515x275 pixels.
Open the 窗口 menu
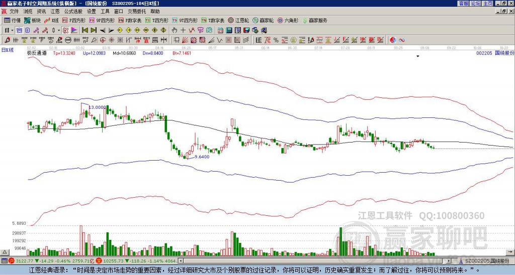pos(119,12)
